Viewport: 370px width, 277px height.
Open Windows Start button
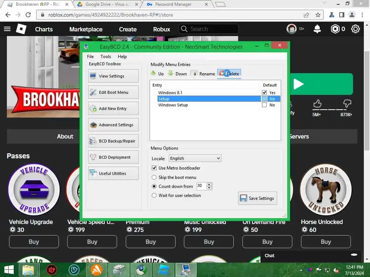tap(9, 270)
